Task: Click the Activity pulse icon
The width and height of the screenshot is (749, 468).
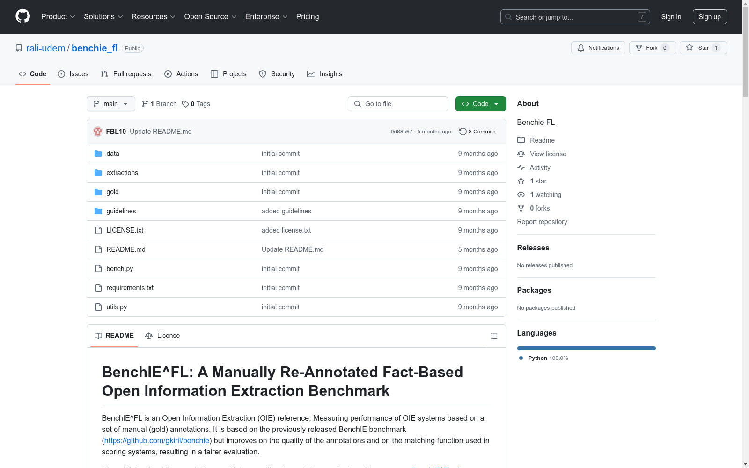Action: click(x=521, y=168)
